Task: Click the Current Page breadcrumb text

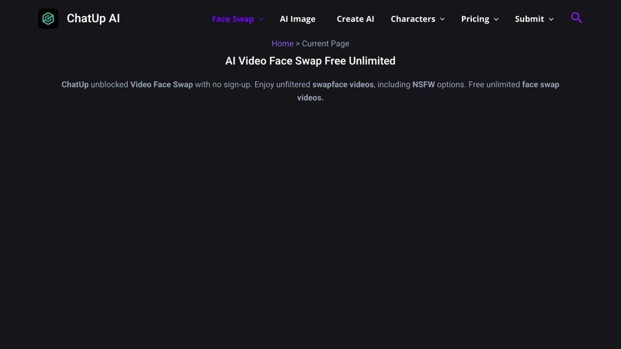Action: click(x=326, y=44)
